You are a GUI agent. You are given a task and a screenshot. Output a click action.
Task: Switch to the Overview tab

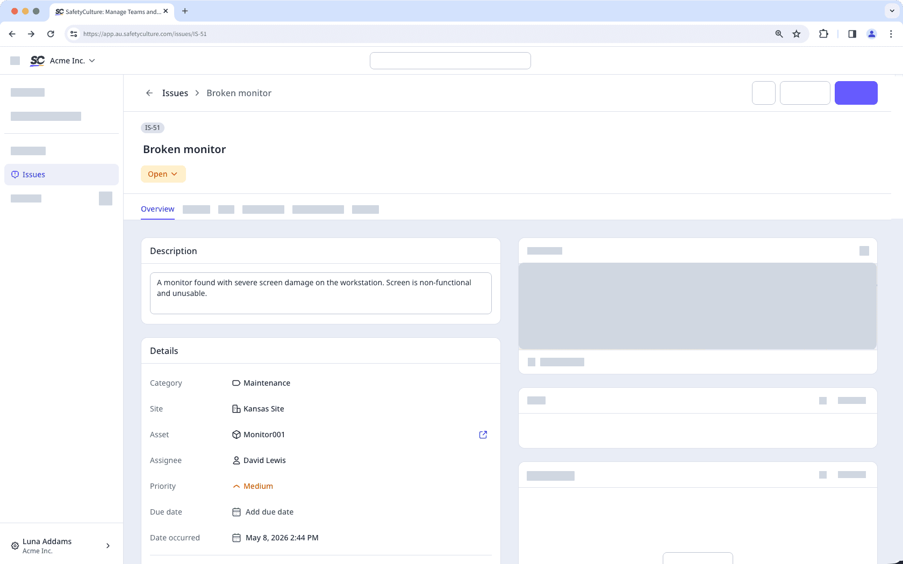pyautogui.click(x=157, y=209)
